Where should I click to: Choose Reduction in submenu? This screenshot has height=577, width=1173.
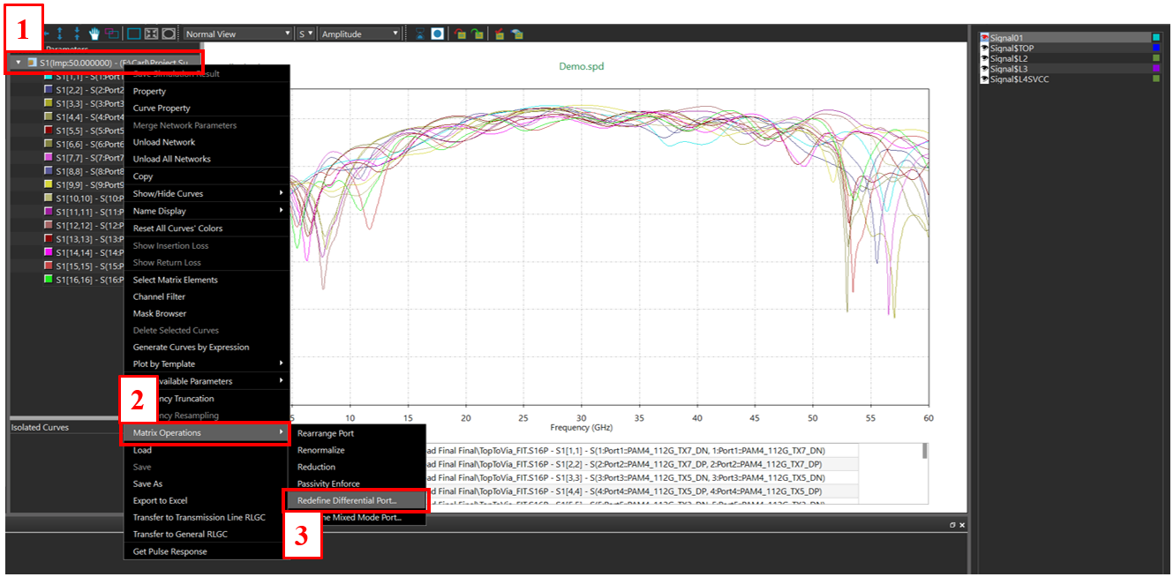pos(357,467)
